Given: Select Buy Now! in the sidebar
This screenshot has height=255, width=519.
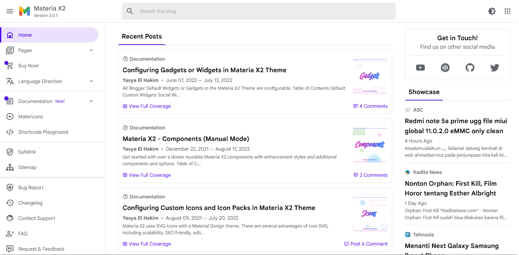Looking at the screenshot, I should coord(49,66).
